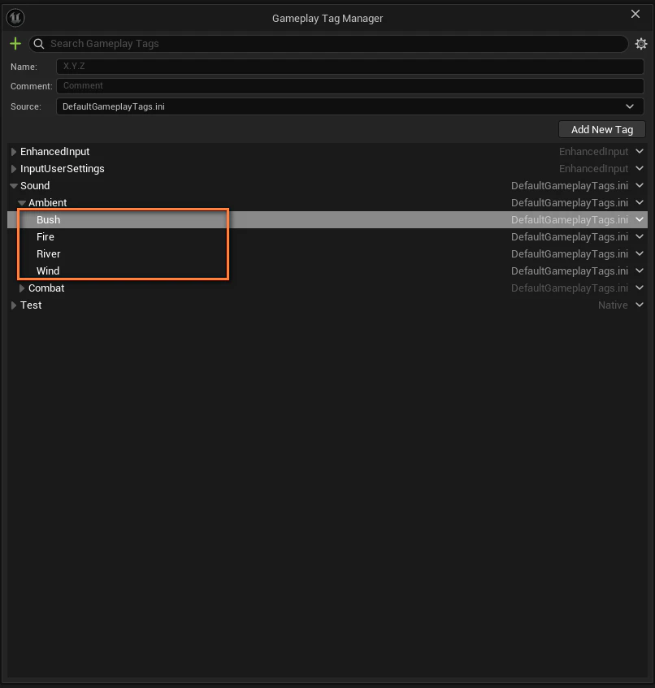
Task: Click the search magnifier icon
Action: click(39, 43)
